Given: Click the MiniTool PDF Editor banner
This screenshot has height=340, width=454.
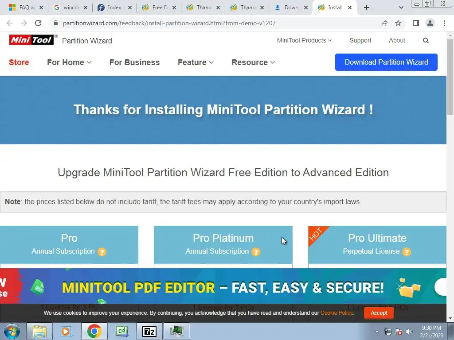Looking at the screenshot, I should point(223,286).
